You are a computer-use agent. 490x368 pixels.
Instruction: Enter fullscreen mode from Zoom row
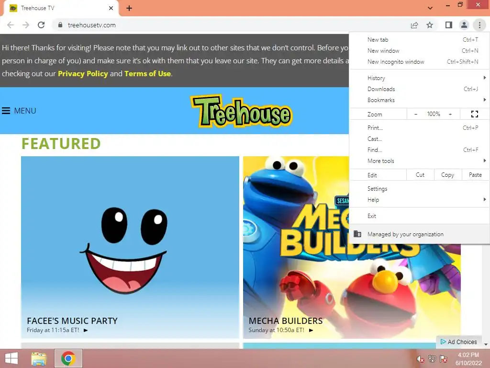pos(474,114)
